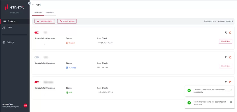This screenshot has height=112, width=237.
Task: Collapse the sidebar with the arrow circle
Action: (x=30, y=3)
